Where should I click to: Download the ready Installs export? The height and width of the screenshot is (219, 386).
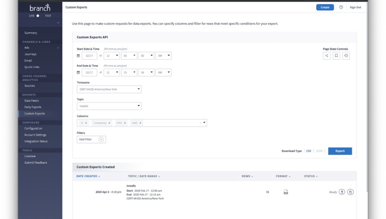[342, 191]
